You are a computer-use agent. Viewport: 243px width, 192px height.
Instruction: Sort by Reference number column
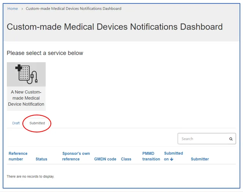click(x=18, y=156)
